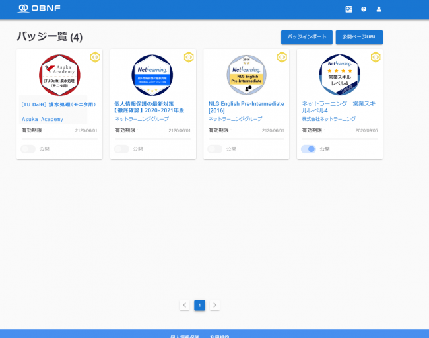429x338 pixels.
Task: Click hexagon icon on TU Delft badge card
Action: (95, 57)
